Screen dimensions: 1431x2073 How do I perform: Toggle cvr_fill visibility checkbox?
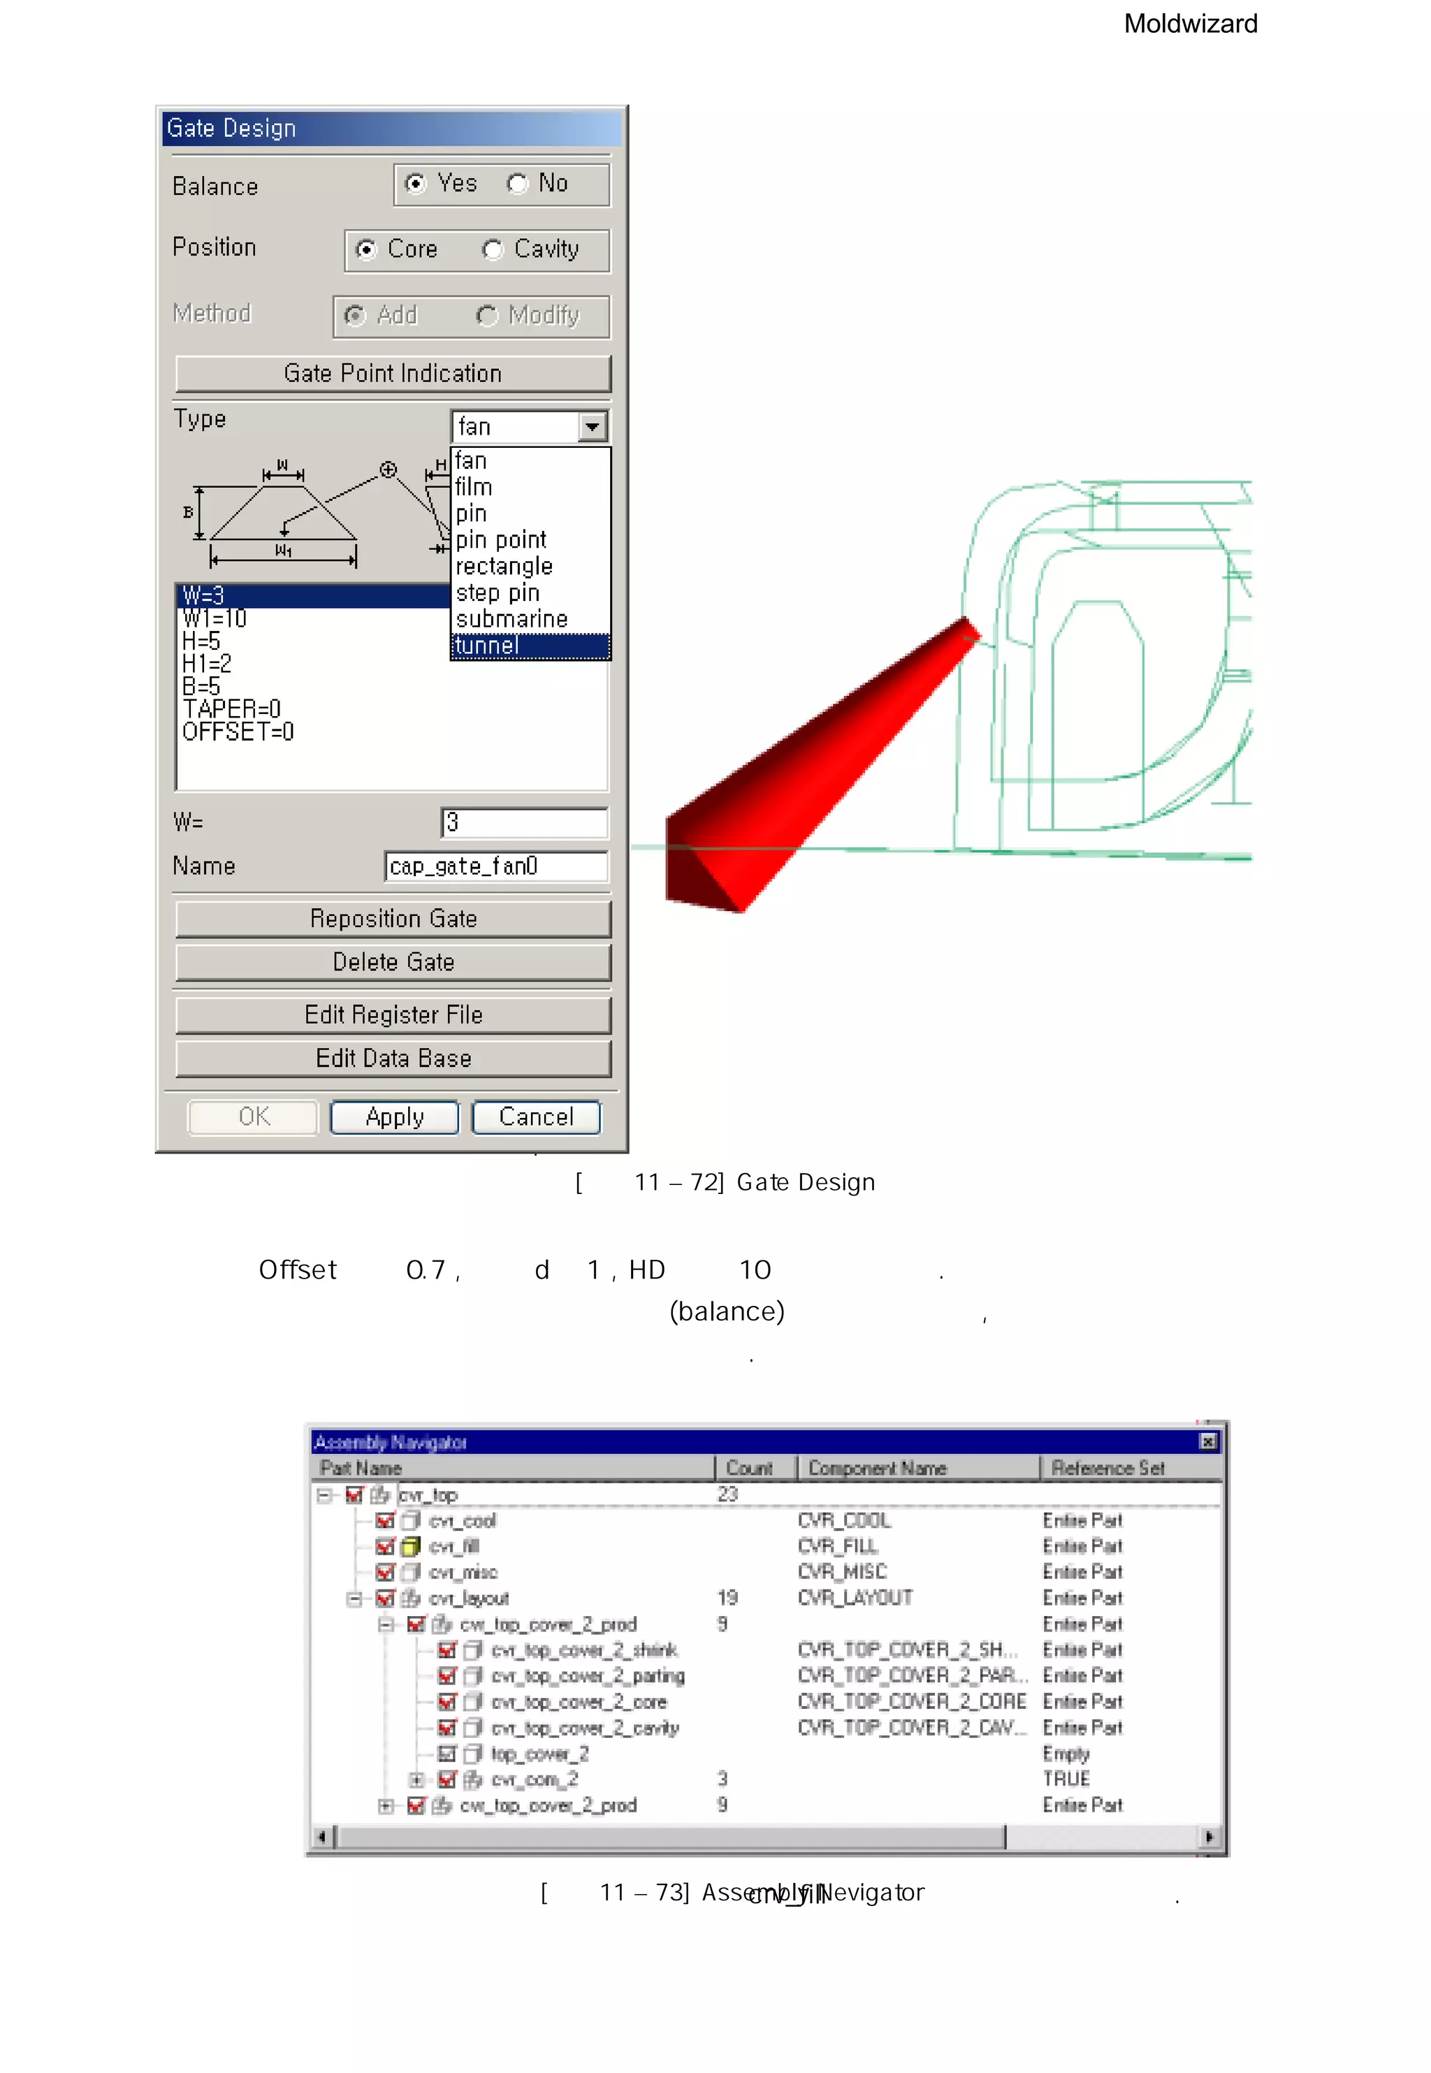coord(386,1547)
